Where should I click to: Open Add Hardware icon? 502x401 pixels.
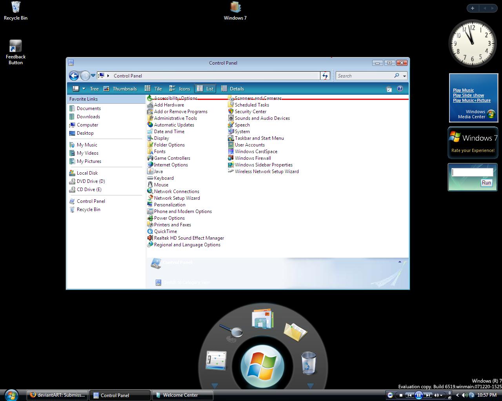[x=150, y=105]
